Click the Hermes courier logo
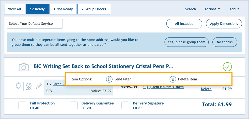Image resolution: width=249 pixels, height=119 pixels. point(129,88)
